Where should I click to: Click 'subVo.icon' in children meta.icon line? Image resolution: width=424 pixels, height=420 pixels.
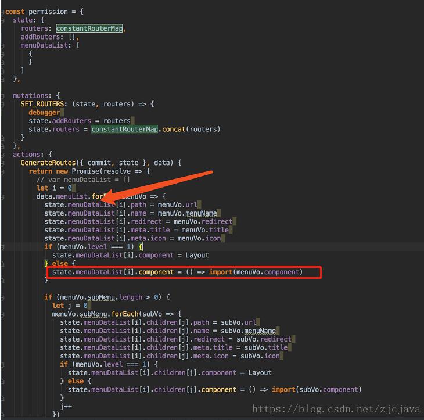click(260, 356)
